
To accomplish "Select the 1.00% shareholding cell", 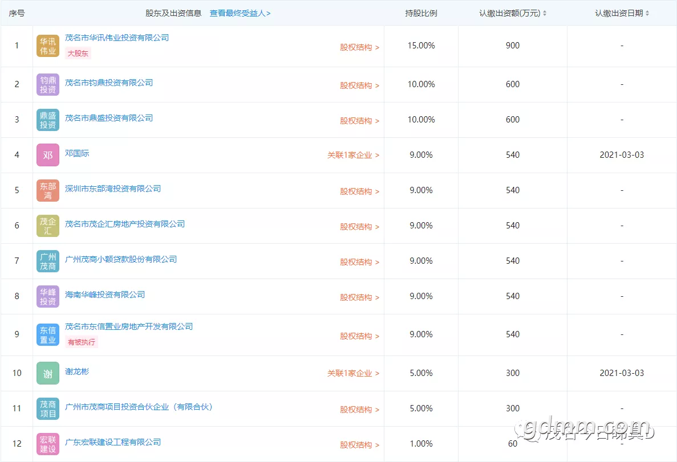I will tap(421, 444).
